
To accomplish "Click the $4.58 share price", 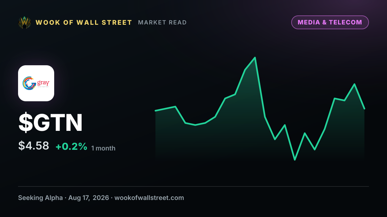I will tap(34, 146).
